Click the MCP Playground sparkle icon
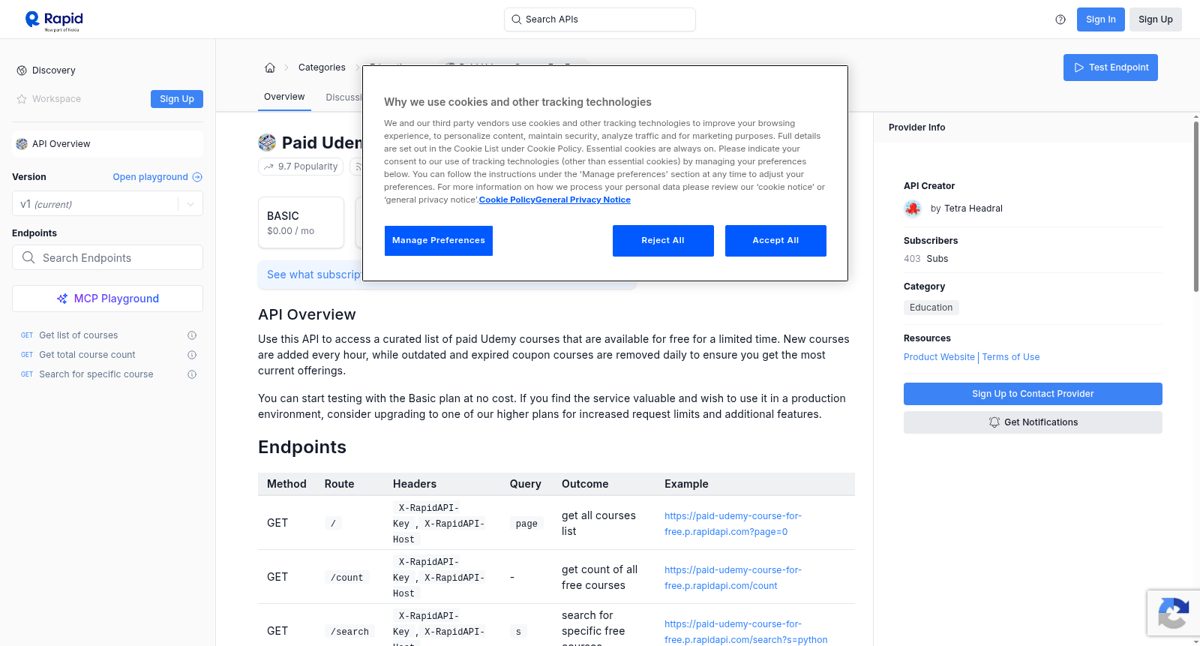Image resolution: width=1200 pixels, height=646 pixels. tap(62, 299)
